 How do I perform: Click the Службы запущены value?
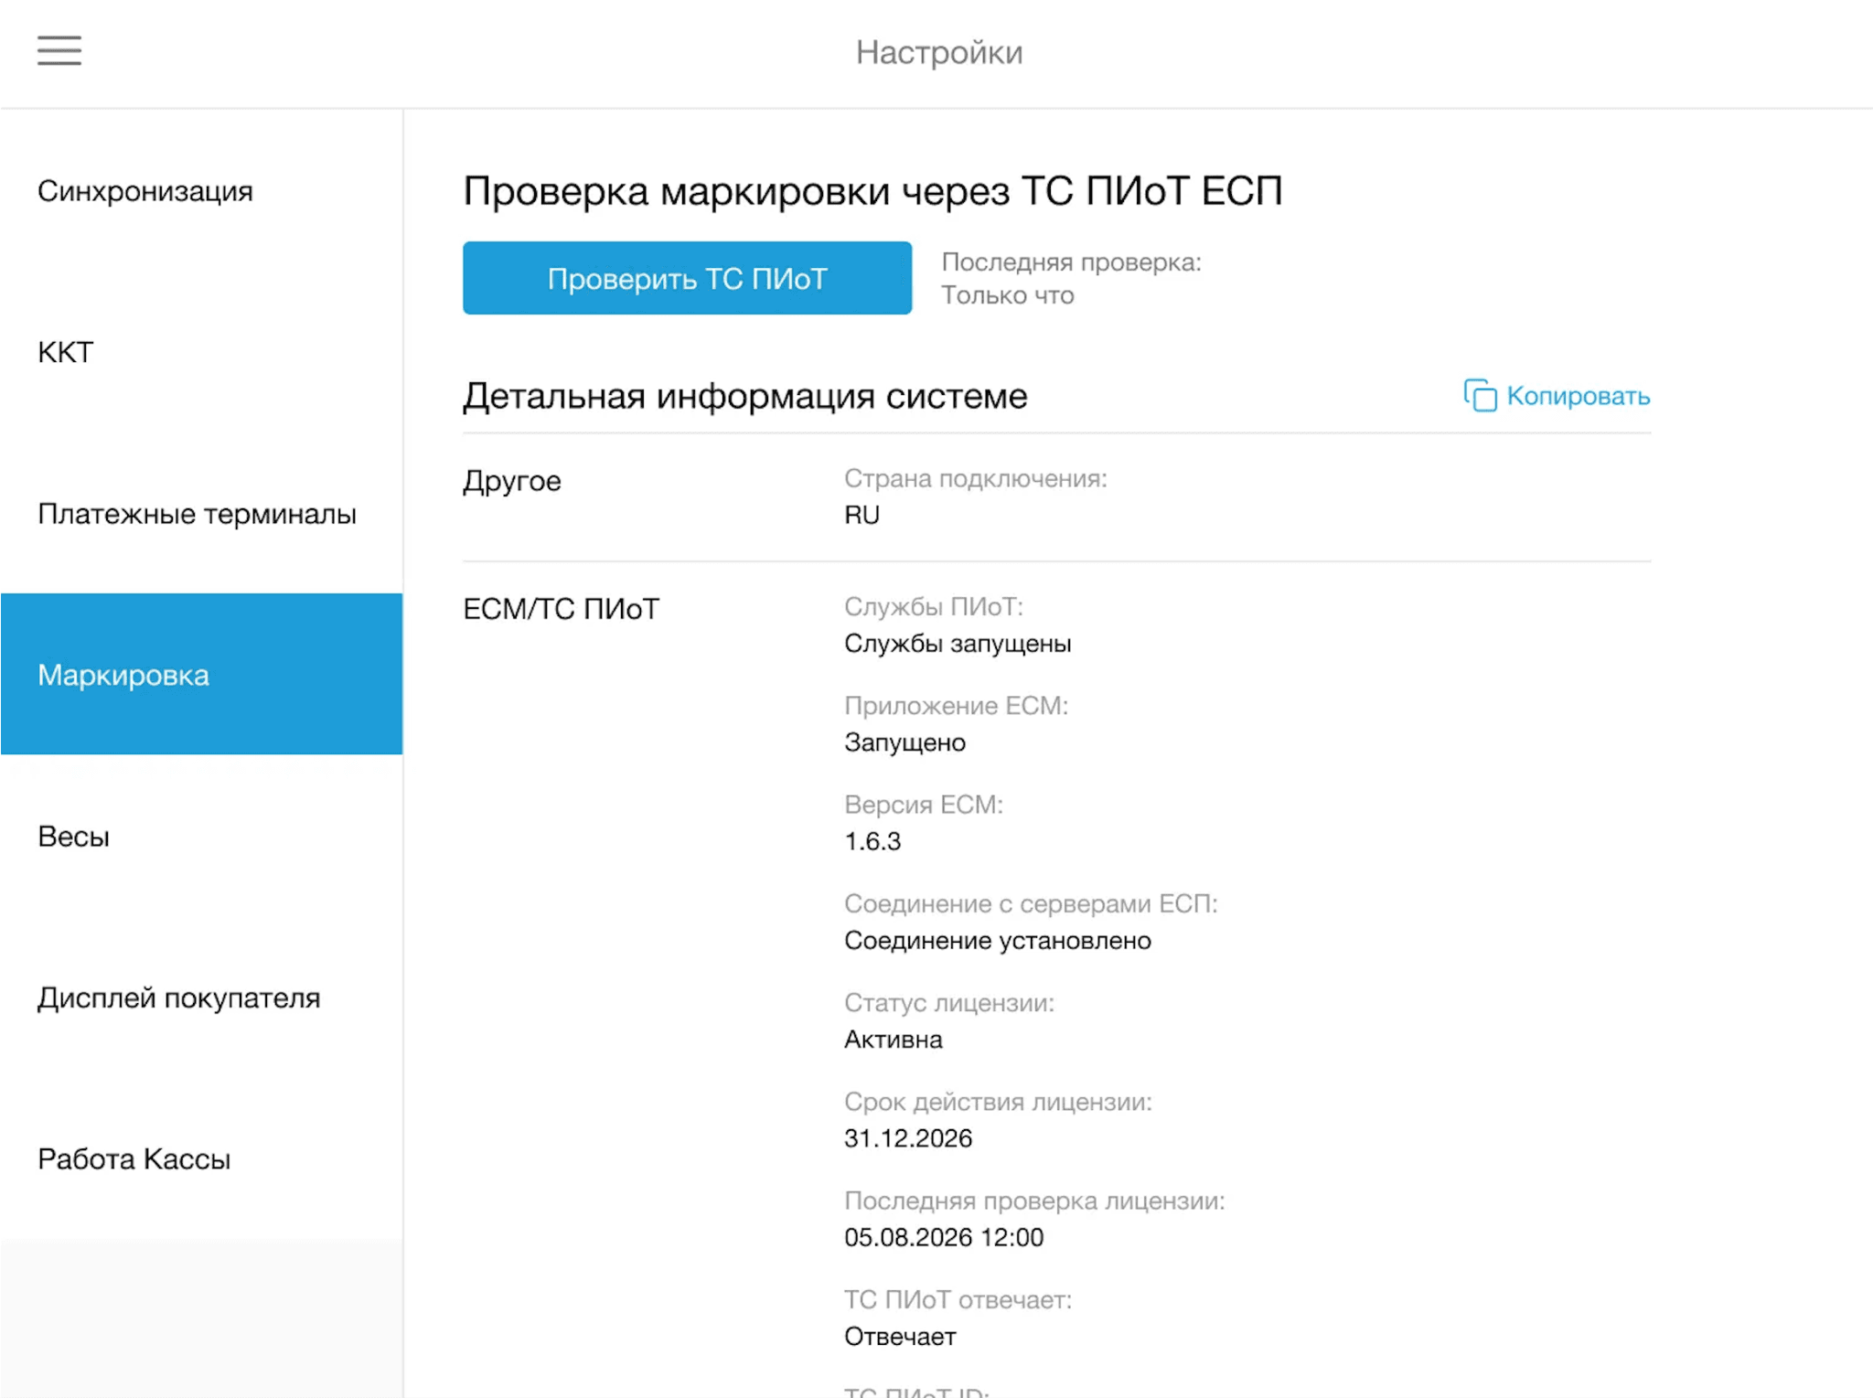point(958,644)
